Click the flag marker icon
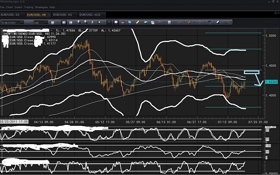The height and width of the screenshot is (175, 280). (x=99, y=22)
